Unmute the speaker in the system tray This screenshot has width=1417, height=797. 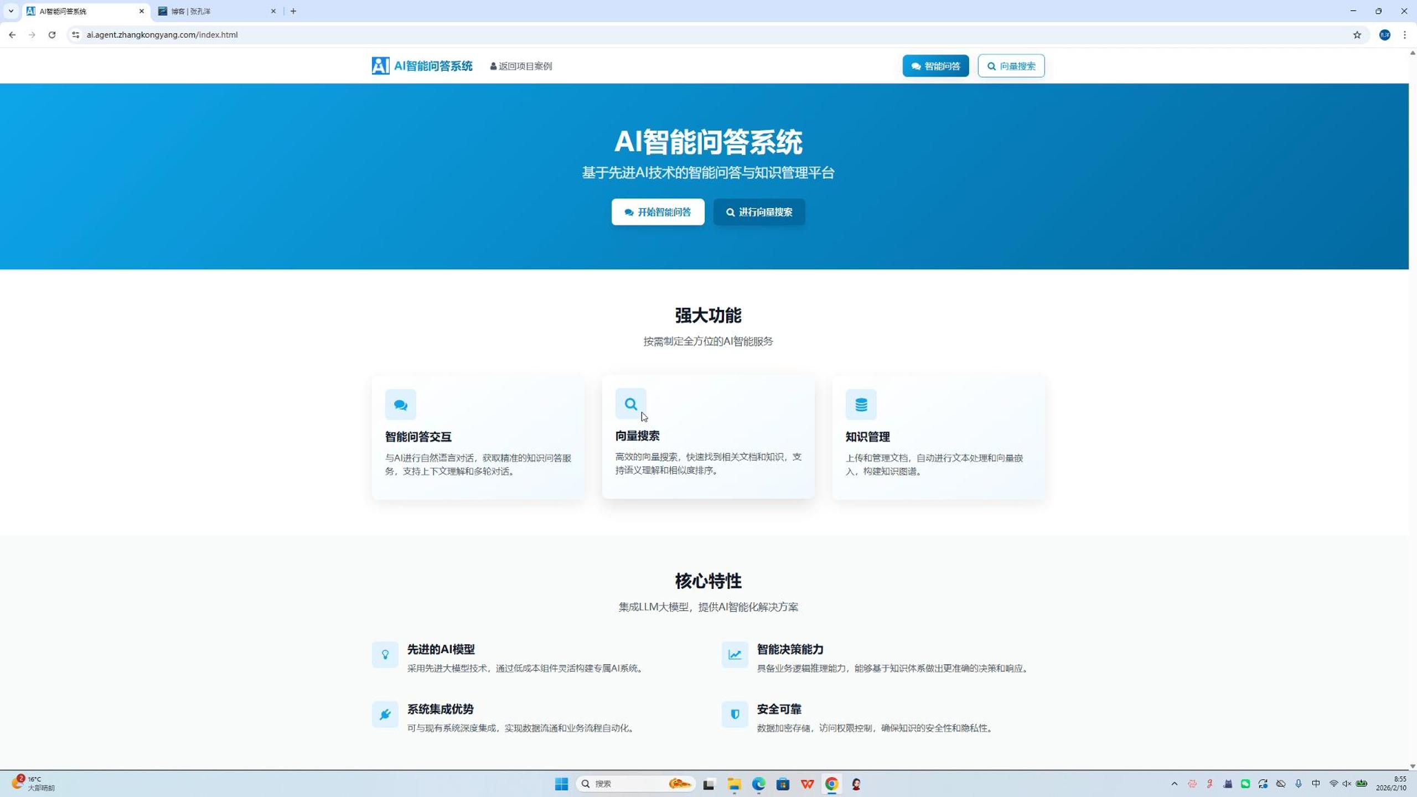coord(1346,784)
